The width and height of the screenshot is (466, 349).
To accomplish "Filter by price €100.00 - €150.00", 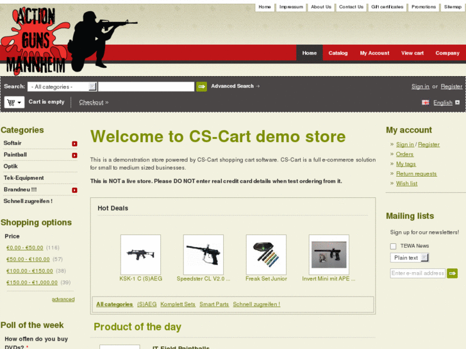I will coord(29,271).
